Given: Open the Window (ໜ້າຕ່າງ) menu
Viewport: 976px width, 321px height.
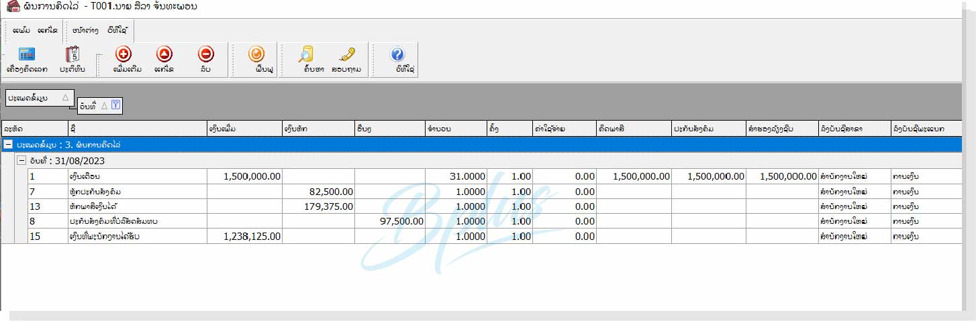Looking at the screenshot, I should tap(85, 30).
